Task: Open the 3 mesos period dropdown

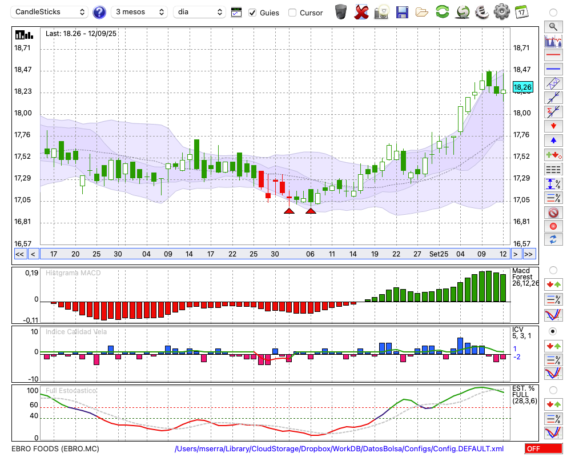Action: (x=139, y=12)
